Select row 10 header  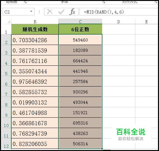click(6, 123)
